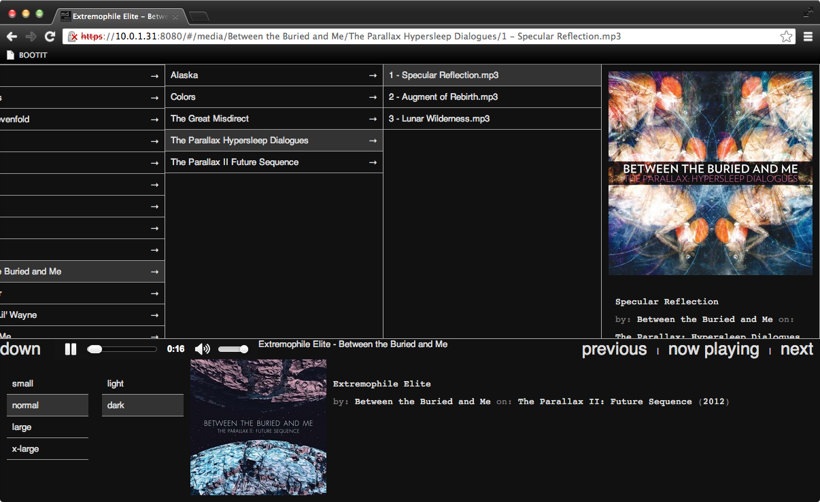The height and width of the screenshot is (502, 820).
Task: Play 3 - Lunar Wilderness.mp3
Action: click(x=492, y=119)
